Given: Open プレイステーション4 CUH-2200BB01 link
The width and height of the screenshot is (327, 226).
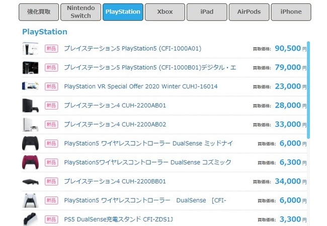Looking at the screenshot, I should (115, 181).
